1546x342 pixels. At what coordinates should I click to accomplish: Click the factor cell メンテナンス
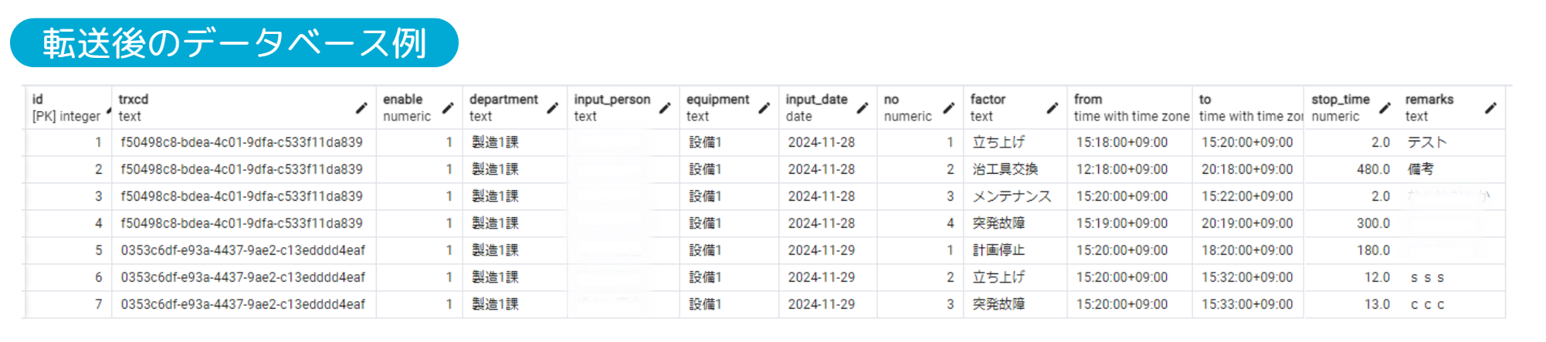click(x=1012, y=197)
